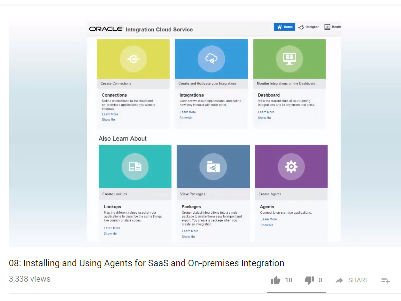Open Show Me under Integrations
This screenshot has height=301, width=401.
pos(186,118)
